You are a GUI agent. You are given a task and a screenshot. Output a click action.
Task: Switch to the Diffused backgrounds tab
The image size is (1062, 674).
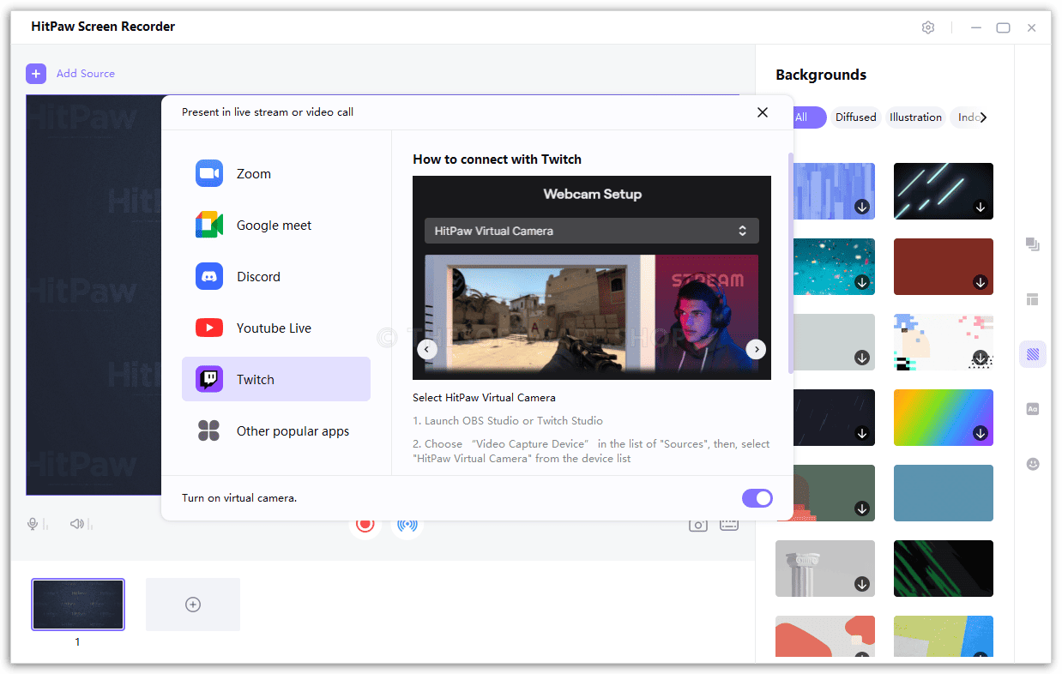(856, 117)
